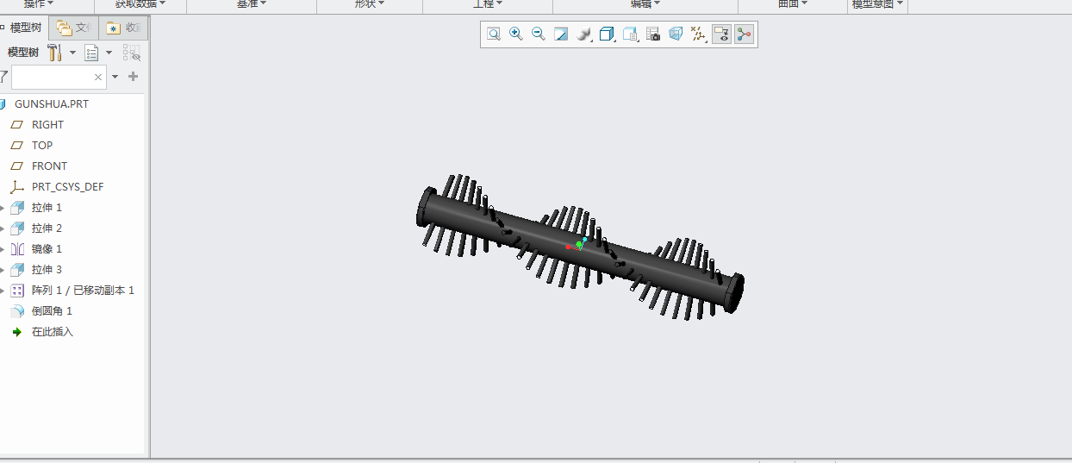This screenshot has width=1072, height=463.
Task: Select the 拉伸 2 feature
Action: (x=47, y=228)
